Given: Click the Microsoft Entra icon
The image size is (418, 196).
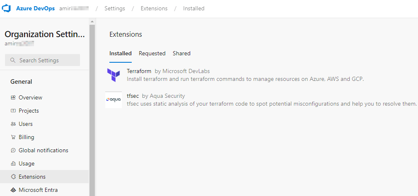Looking at the screenshot, I should [13, 190].
